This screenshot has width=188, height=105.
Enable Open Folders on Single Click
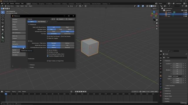point(48,61)
